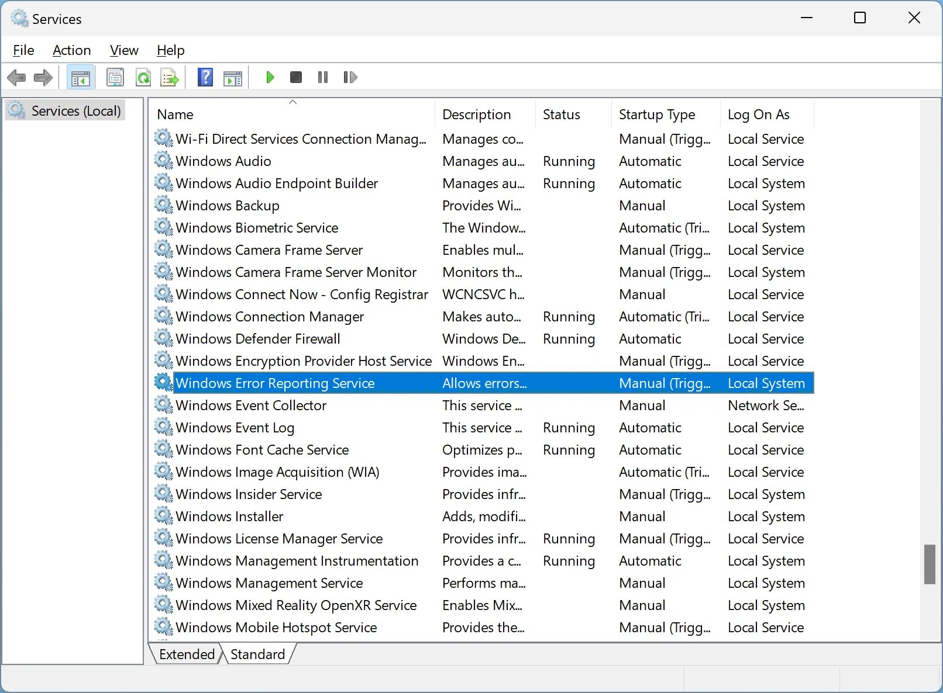This screenshot has width=943, height=693.
Task: Switch to the Standard tab
Action: [257, 654]
